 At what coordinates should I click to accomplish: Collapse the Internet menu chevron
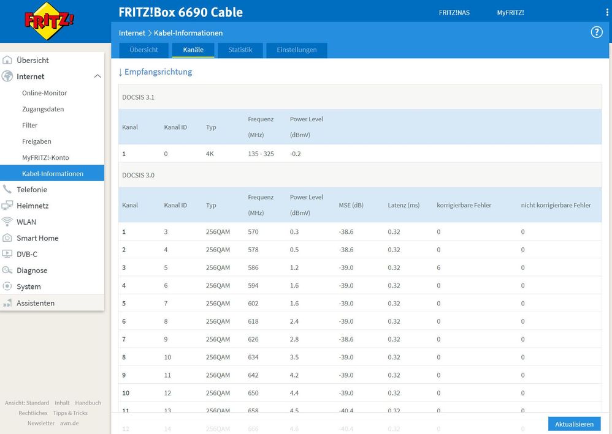pos(97,77)
